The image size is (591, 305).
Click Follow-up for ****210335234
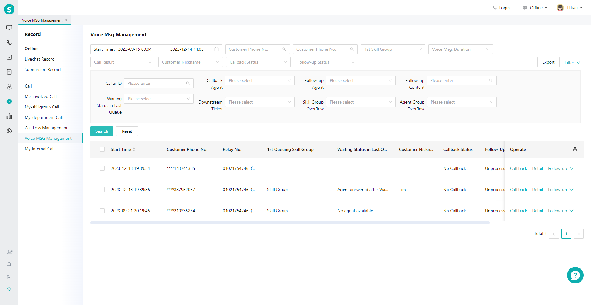point(557,211)
